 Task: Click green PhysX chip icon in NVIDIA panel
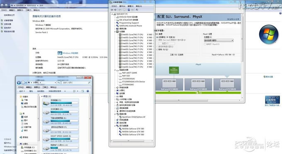174,70
